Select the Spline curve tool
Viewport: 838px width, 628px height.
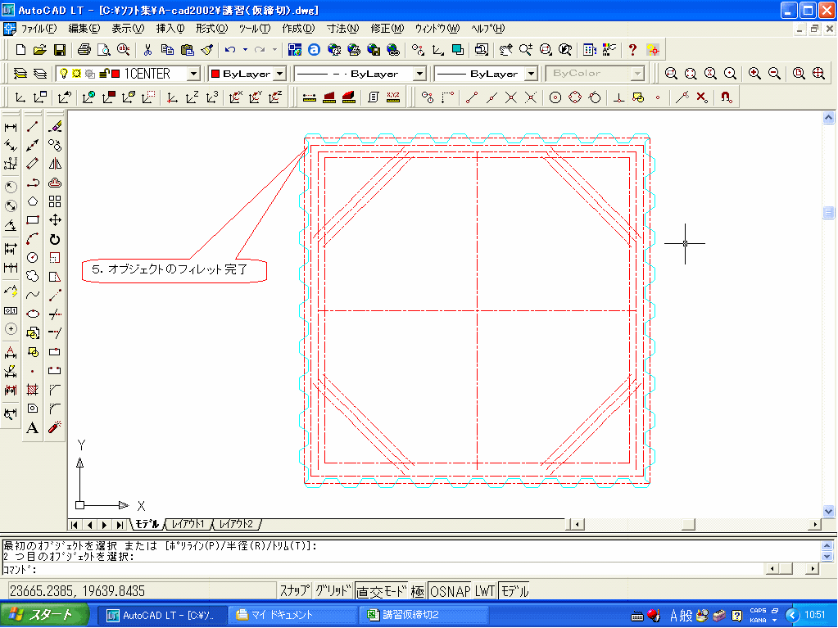[33, 295]
